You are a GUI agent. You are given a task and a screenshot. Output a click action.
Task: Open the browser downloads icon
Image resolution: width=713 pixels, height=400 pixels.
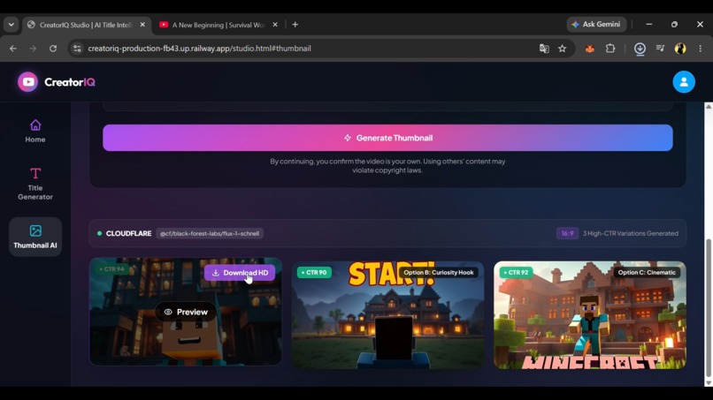click(640, 49)
